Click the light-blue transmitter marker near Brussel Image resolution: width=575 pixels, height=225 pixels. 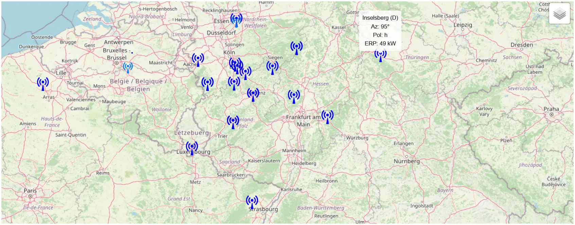tap(128, 67)
